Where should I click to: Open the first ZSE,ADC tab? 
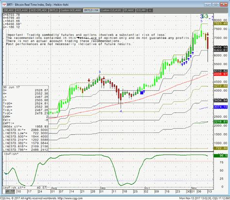click(9, 10)
